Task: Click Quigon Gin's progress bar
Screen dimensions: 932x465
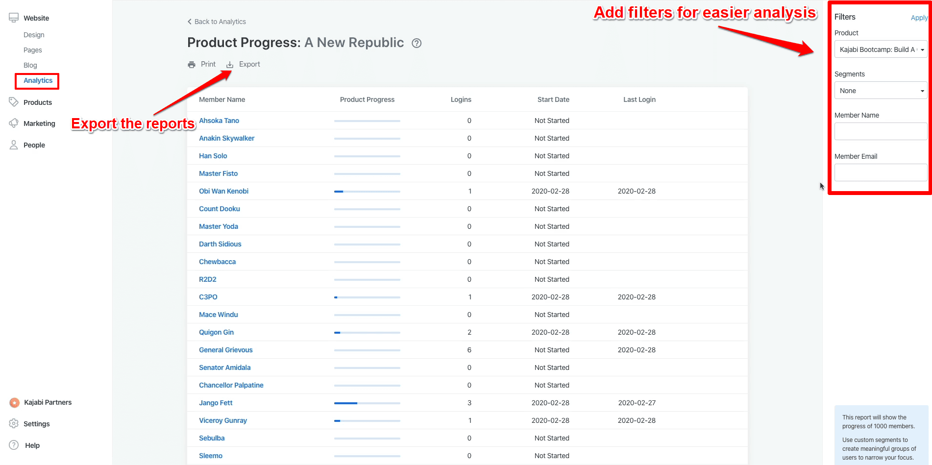Action: pos(367,332)
